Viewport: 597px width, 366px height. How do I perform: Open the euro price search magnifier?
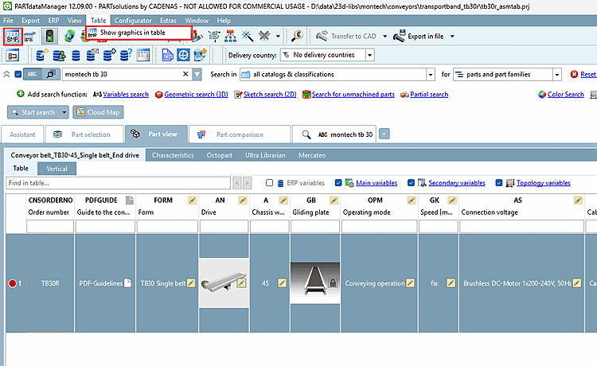coord(297,36)
